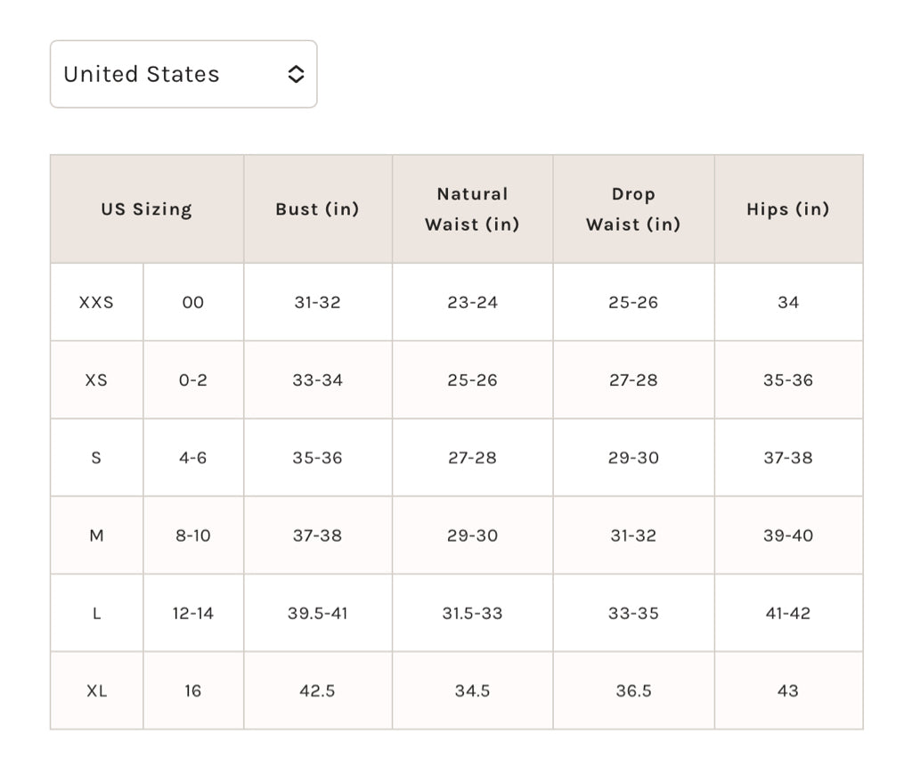912x767 pixels.
Task: Click the 12-14 numeric size cell
Action: tap(193, 613)
